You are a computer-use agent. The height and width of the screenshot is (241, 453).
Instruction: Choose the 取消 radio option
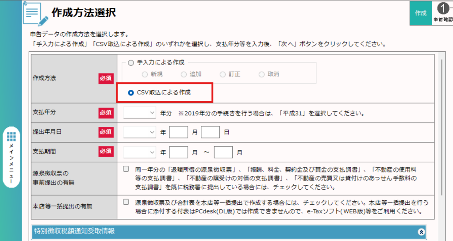coord(261,74)
